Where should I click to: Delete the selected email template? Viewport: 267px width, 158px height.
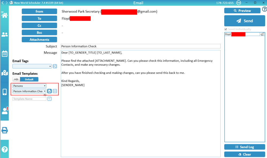point(55,91)
